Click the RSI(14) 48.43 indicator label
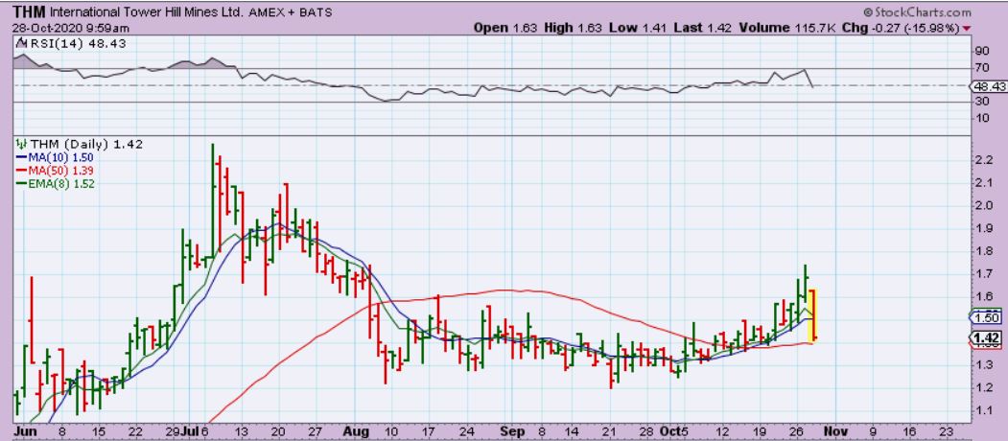The width and height of the screenshot is (1008, 441). pyautogui.click(x=77, y=44)
